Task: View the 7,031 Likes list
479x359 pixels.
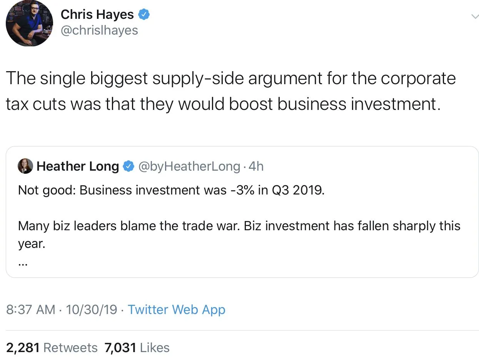Action: 137,347
